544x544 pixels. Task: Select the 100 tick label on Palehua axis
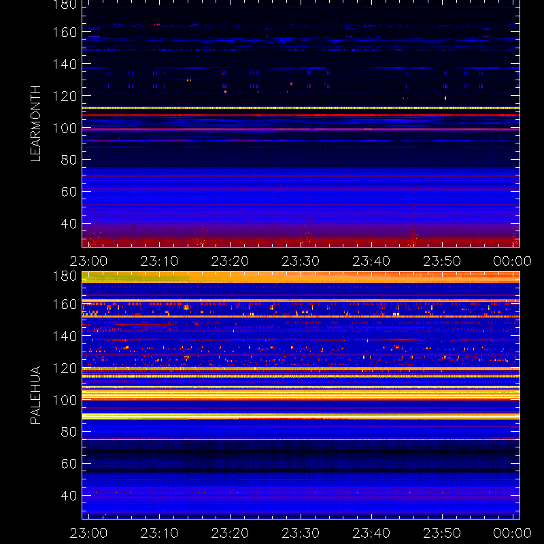point(65,400)
